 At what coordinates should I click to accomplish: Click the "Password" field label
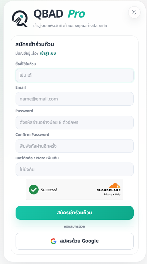point(24,111)
